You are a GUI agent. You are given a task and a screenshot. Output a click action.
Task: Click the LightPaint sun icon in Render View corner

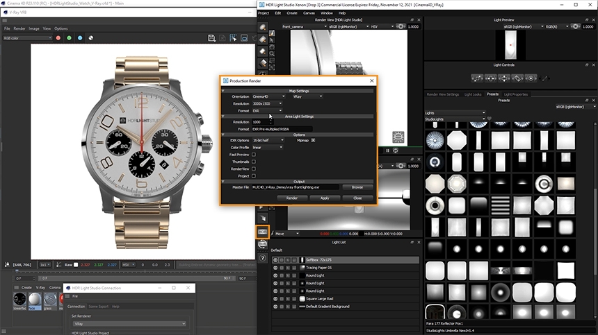398,137
